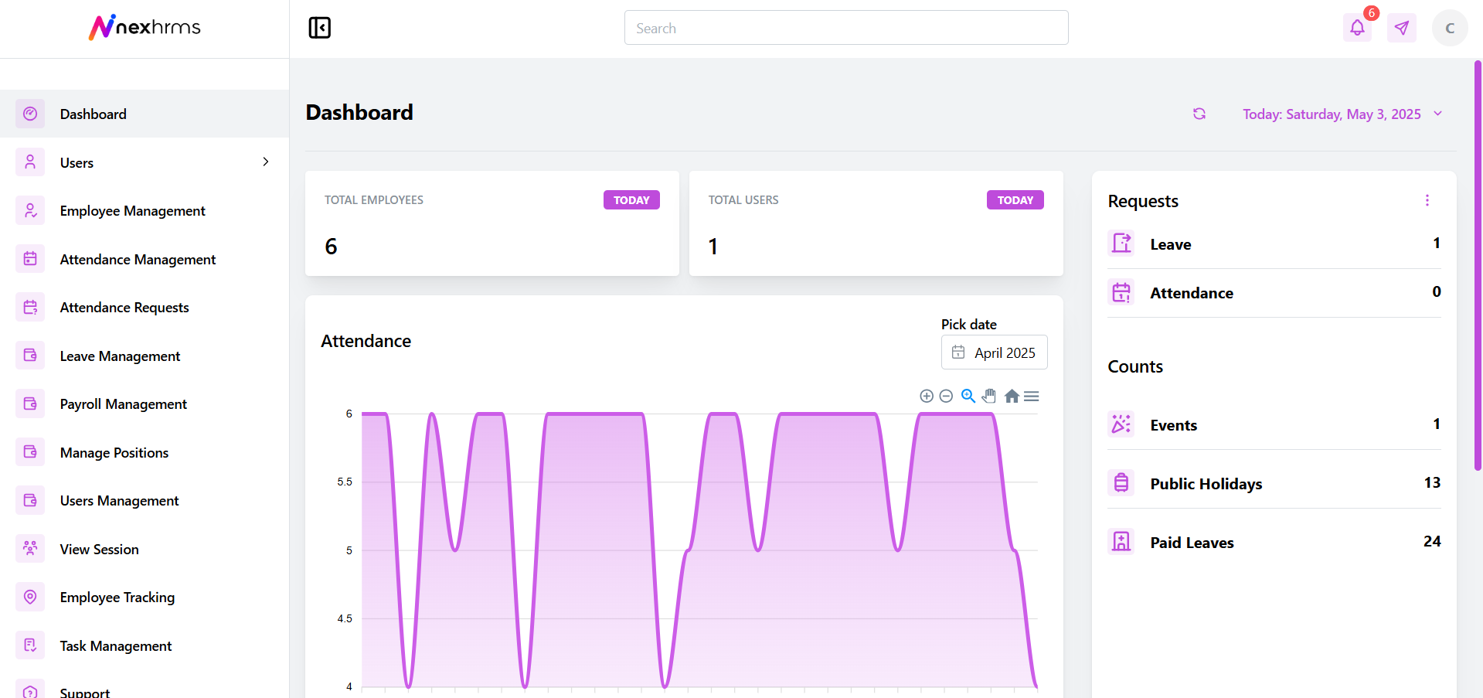Click the Events party icon
Image resolution: width=1483 pixels, height=698 pixels.
(1121, 424)
